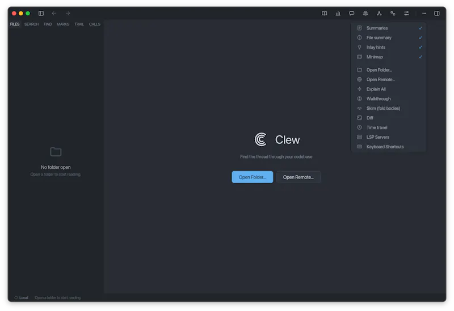Open Diff from the menu
Viewport: 454px width, 311px height.
389,118
